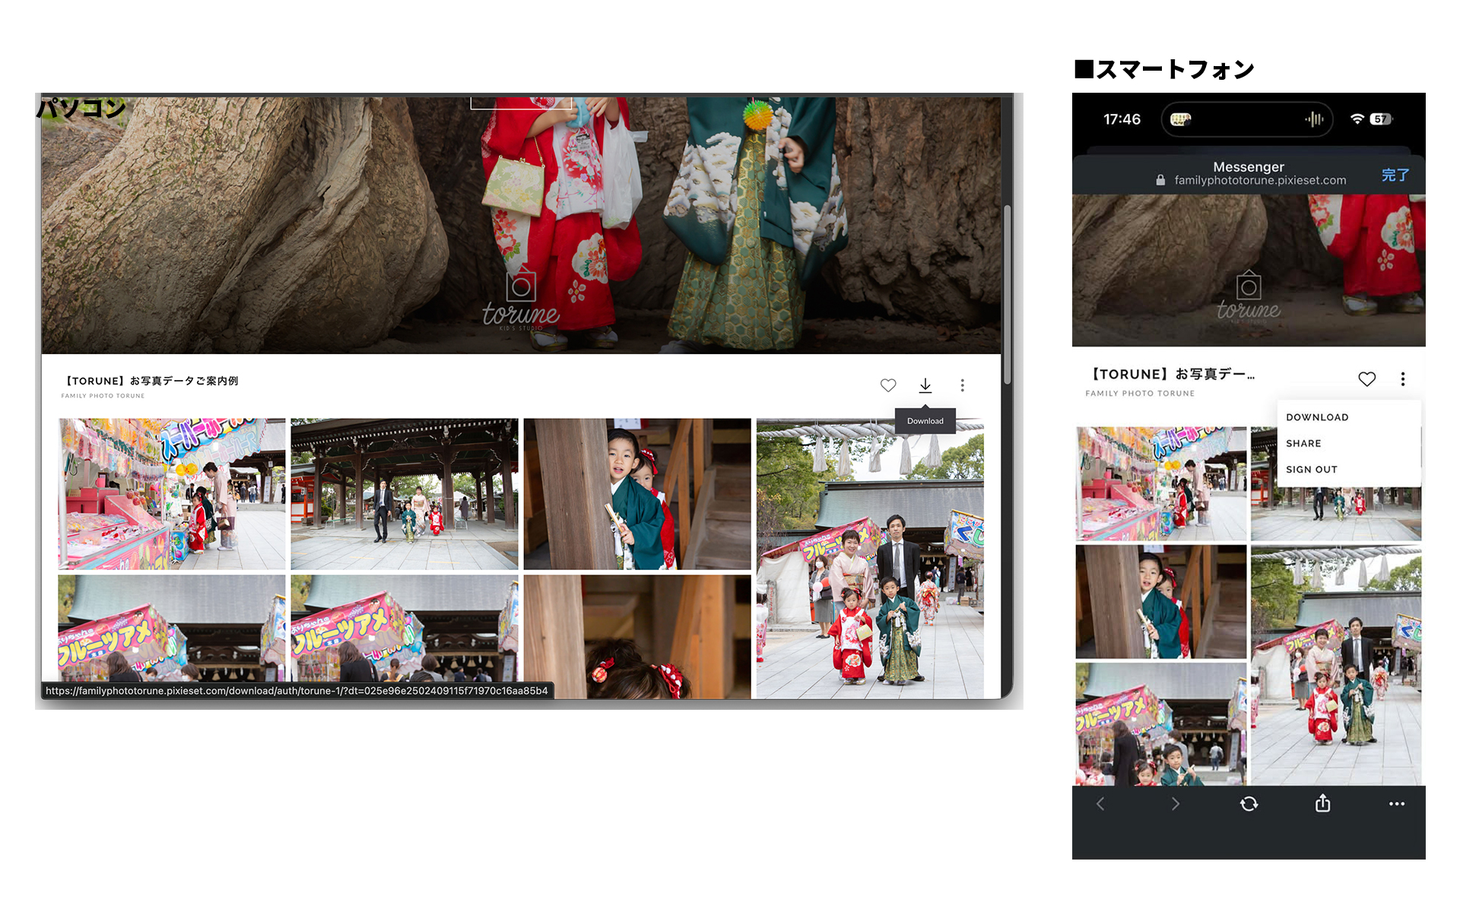Tap the smartphone gallery heart icon

[1366, 378]
